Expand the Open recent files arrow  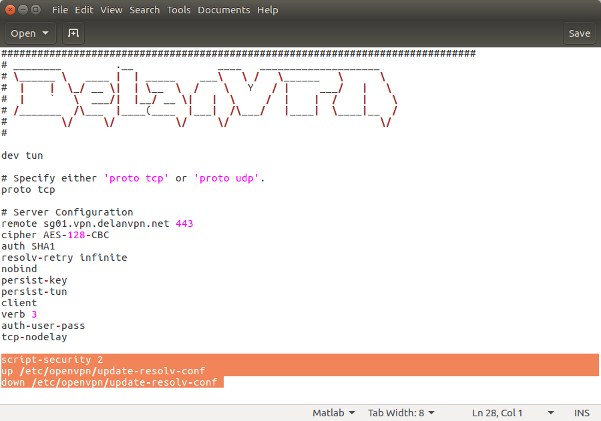click(45, 33)
